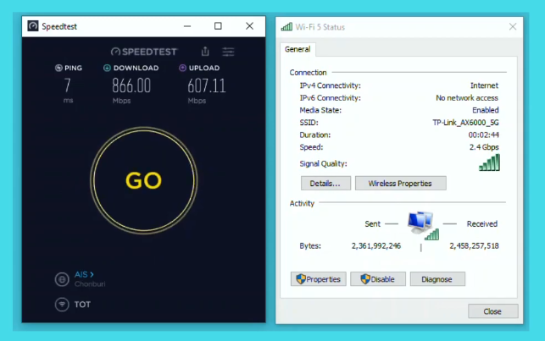Select the SSID value TP-Link_AX6000_5G
545x341 pixels.
click(465, 123)
